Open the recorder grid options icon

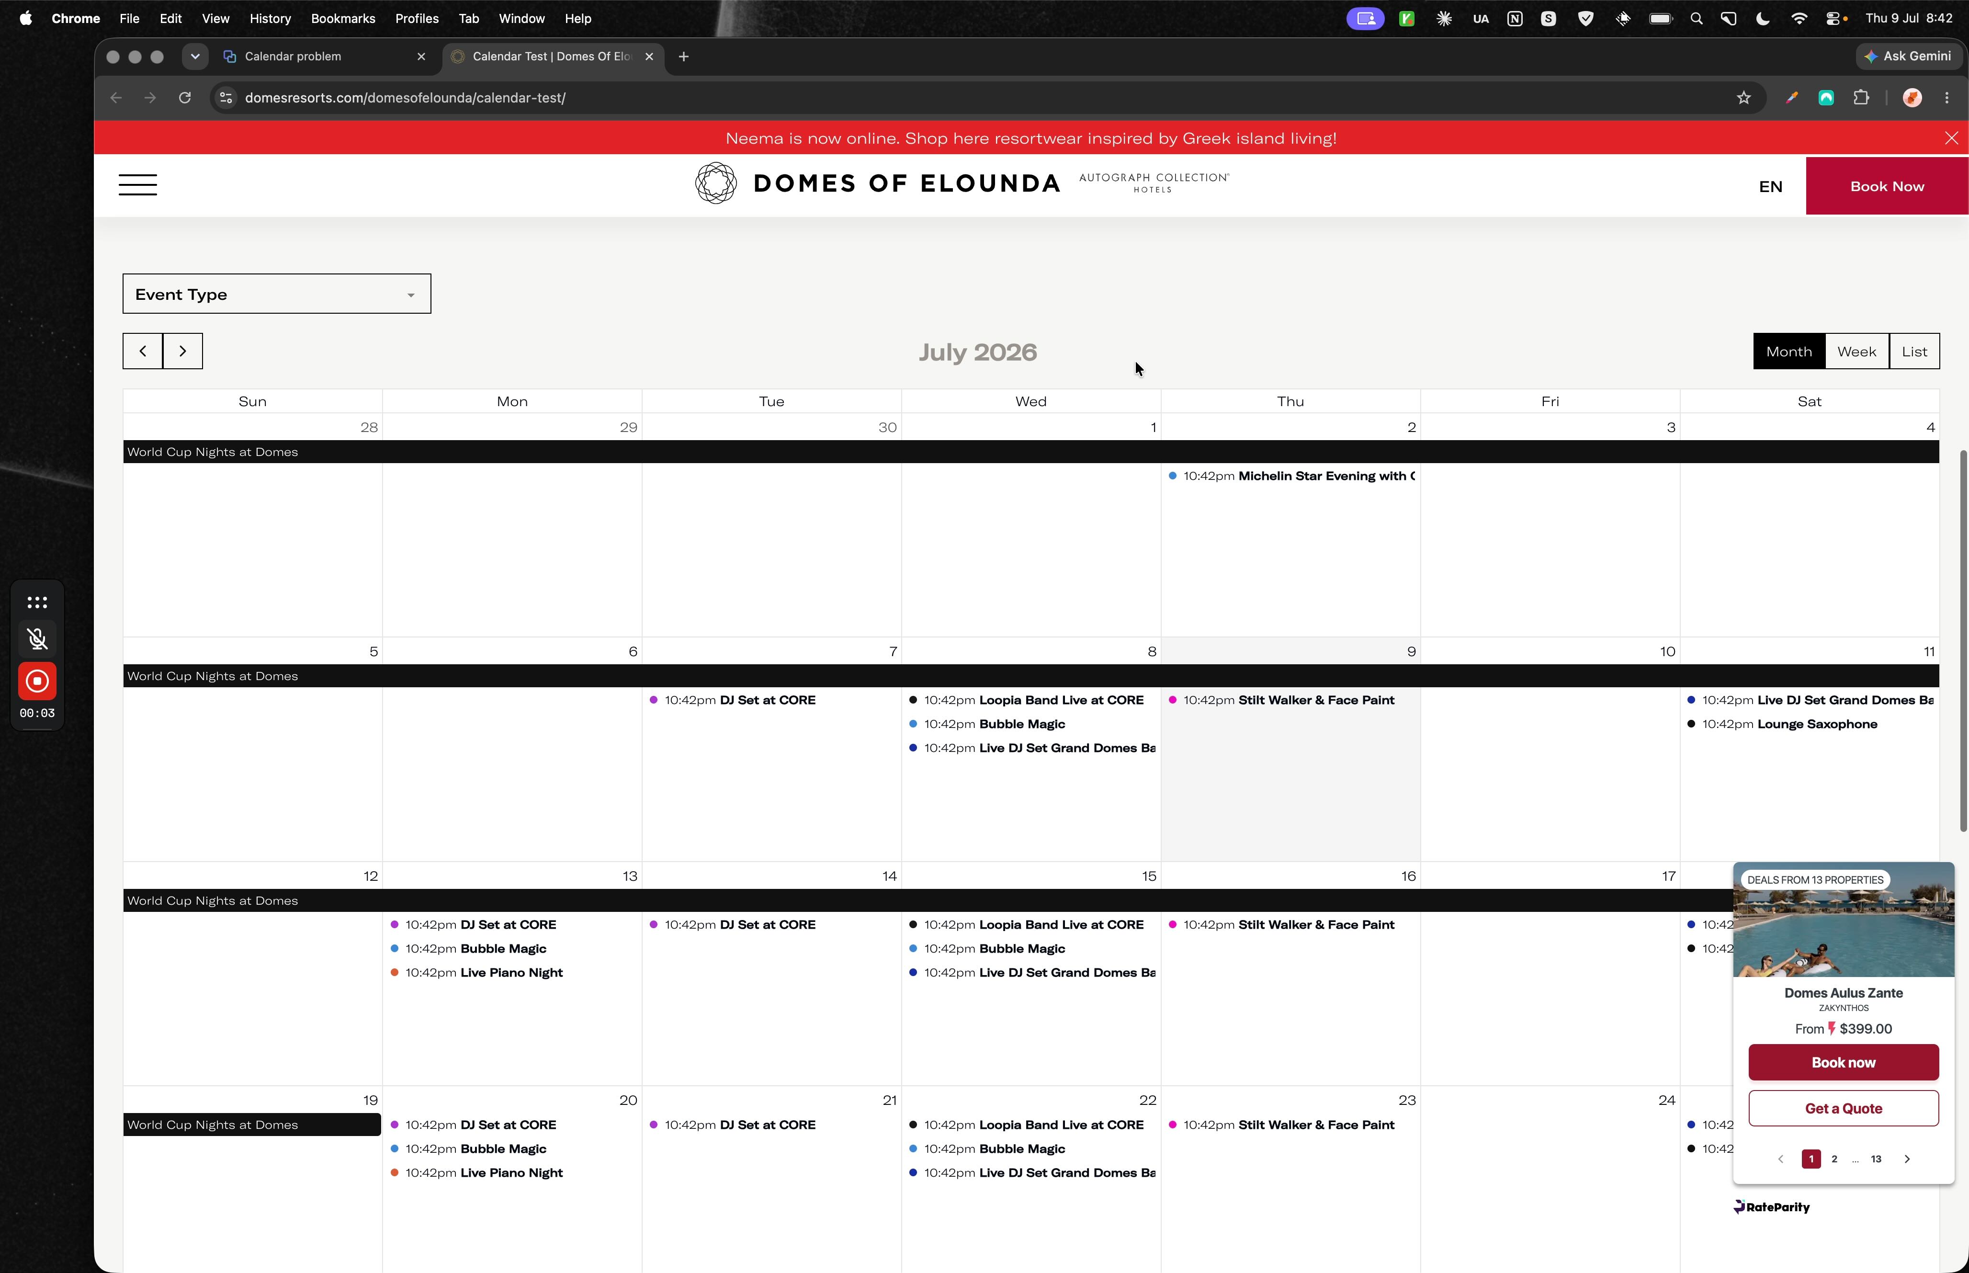37,602
